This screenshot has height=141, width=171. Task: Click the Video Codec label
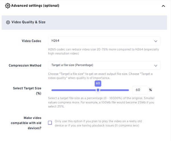[x=32, y=41]
